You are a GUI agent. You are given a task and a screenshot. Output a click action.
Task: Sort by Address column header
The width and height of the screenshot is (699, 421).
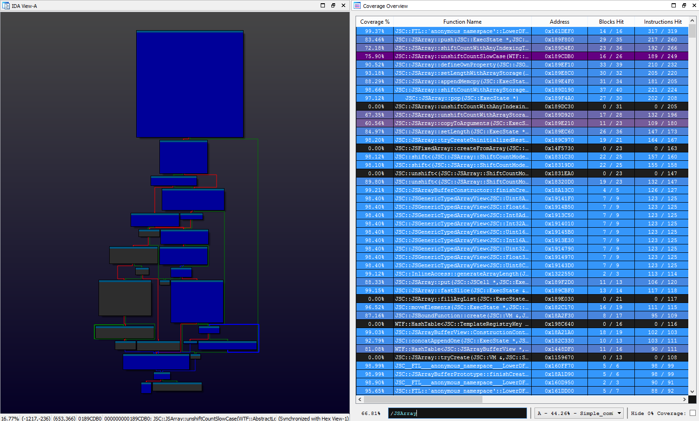[559, 22]
